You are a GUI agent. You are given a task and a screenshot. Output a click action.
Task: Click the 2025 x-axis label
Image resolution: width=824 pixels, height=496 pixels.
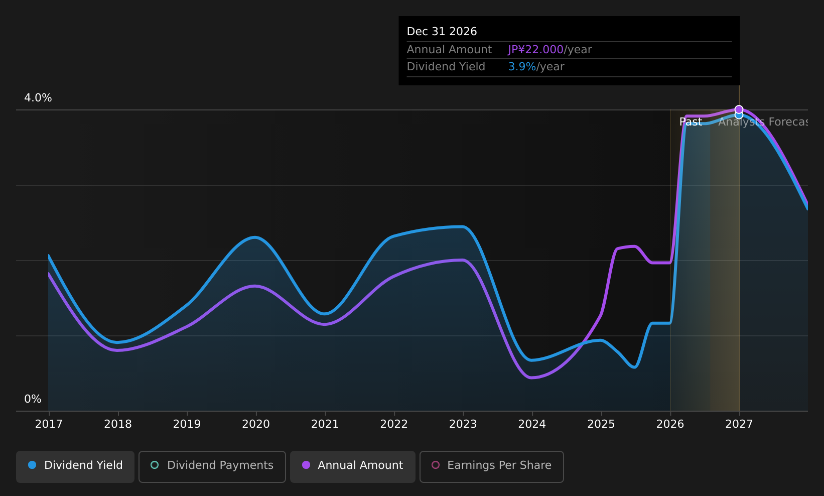(601, 424)
